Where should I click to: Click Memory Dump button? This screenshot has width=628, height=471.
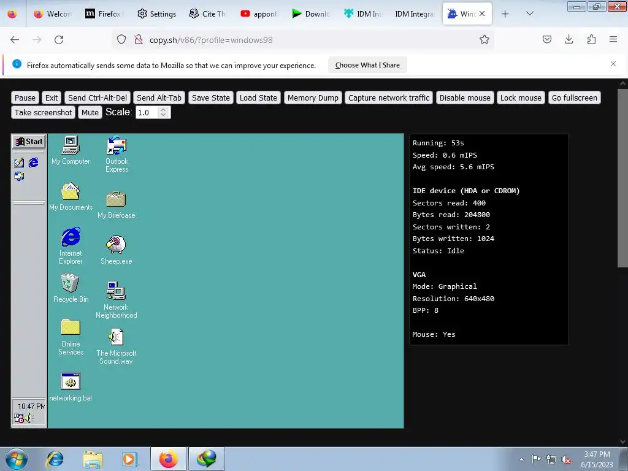point(313,98)
